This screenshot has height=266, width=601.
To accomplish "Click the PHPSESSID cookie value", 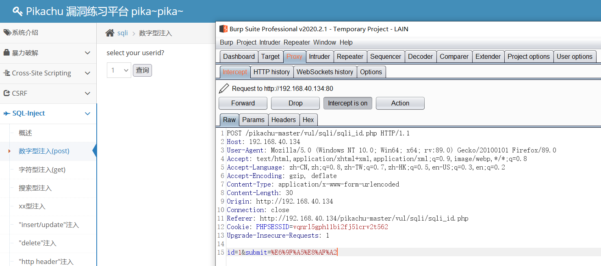I will pos(341,227).
